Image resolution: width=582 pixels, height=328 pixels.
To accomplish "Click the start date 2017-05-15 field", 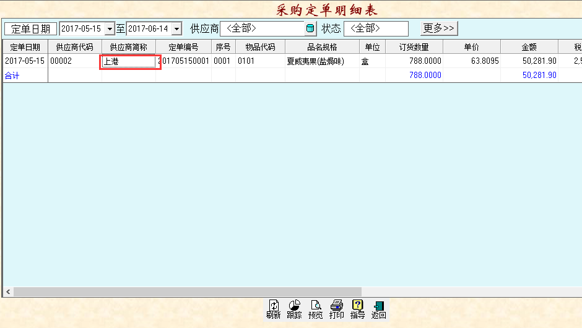I will pos(82,28).
